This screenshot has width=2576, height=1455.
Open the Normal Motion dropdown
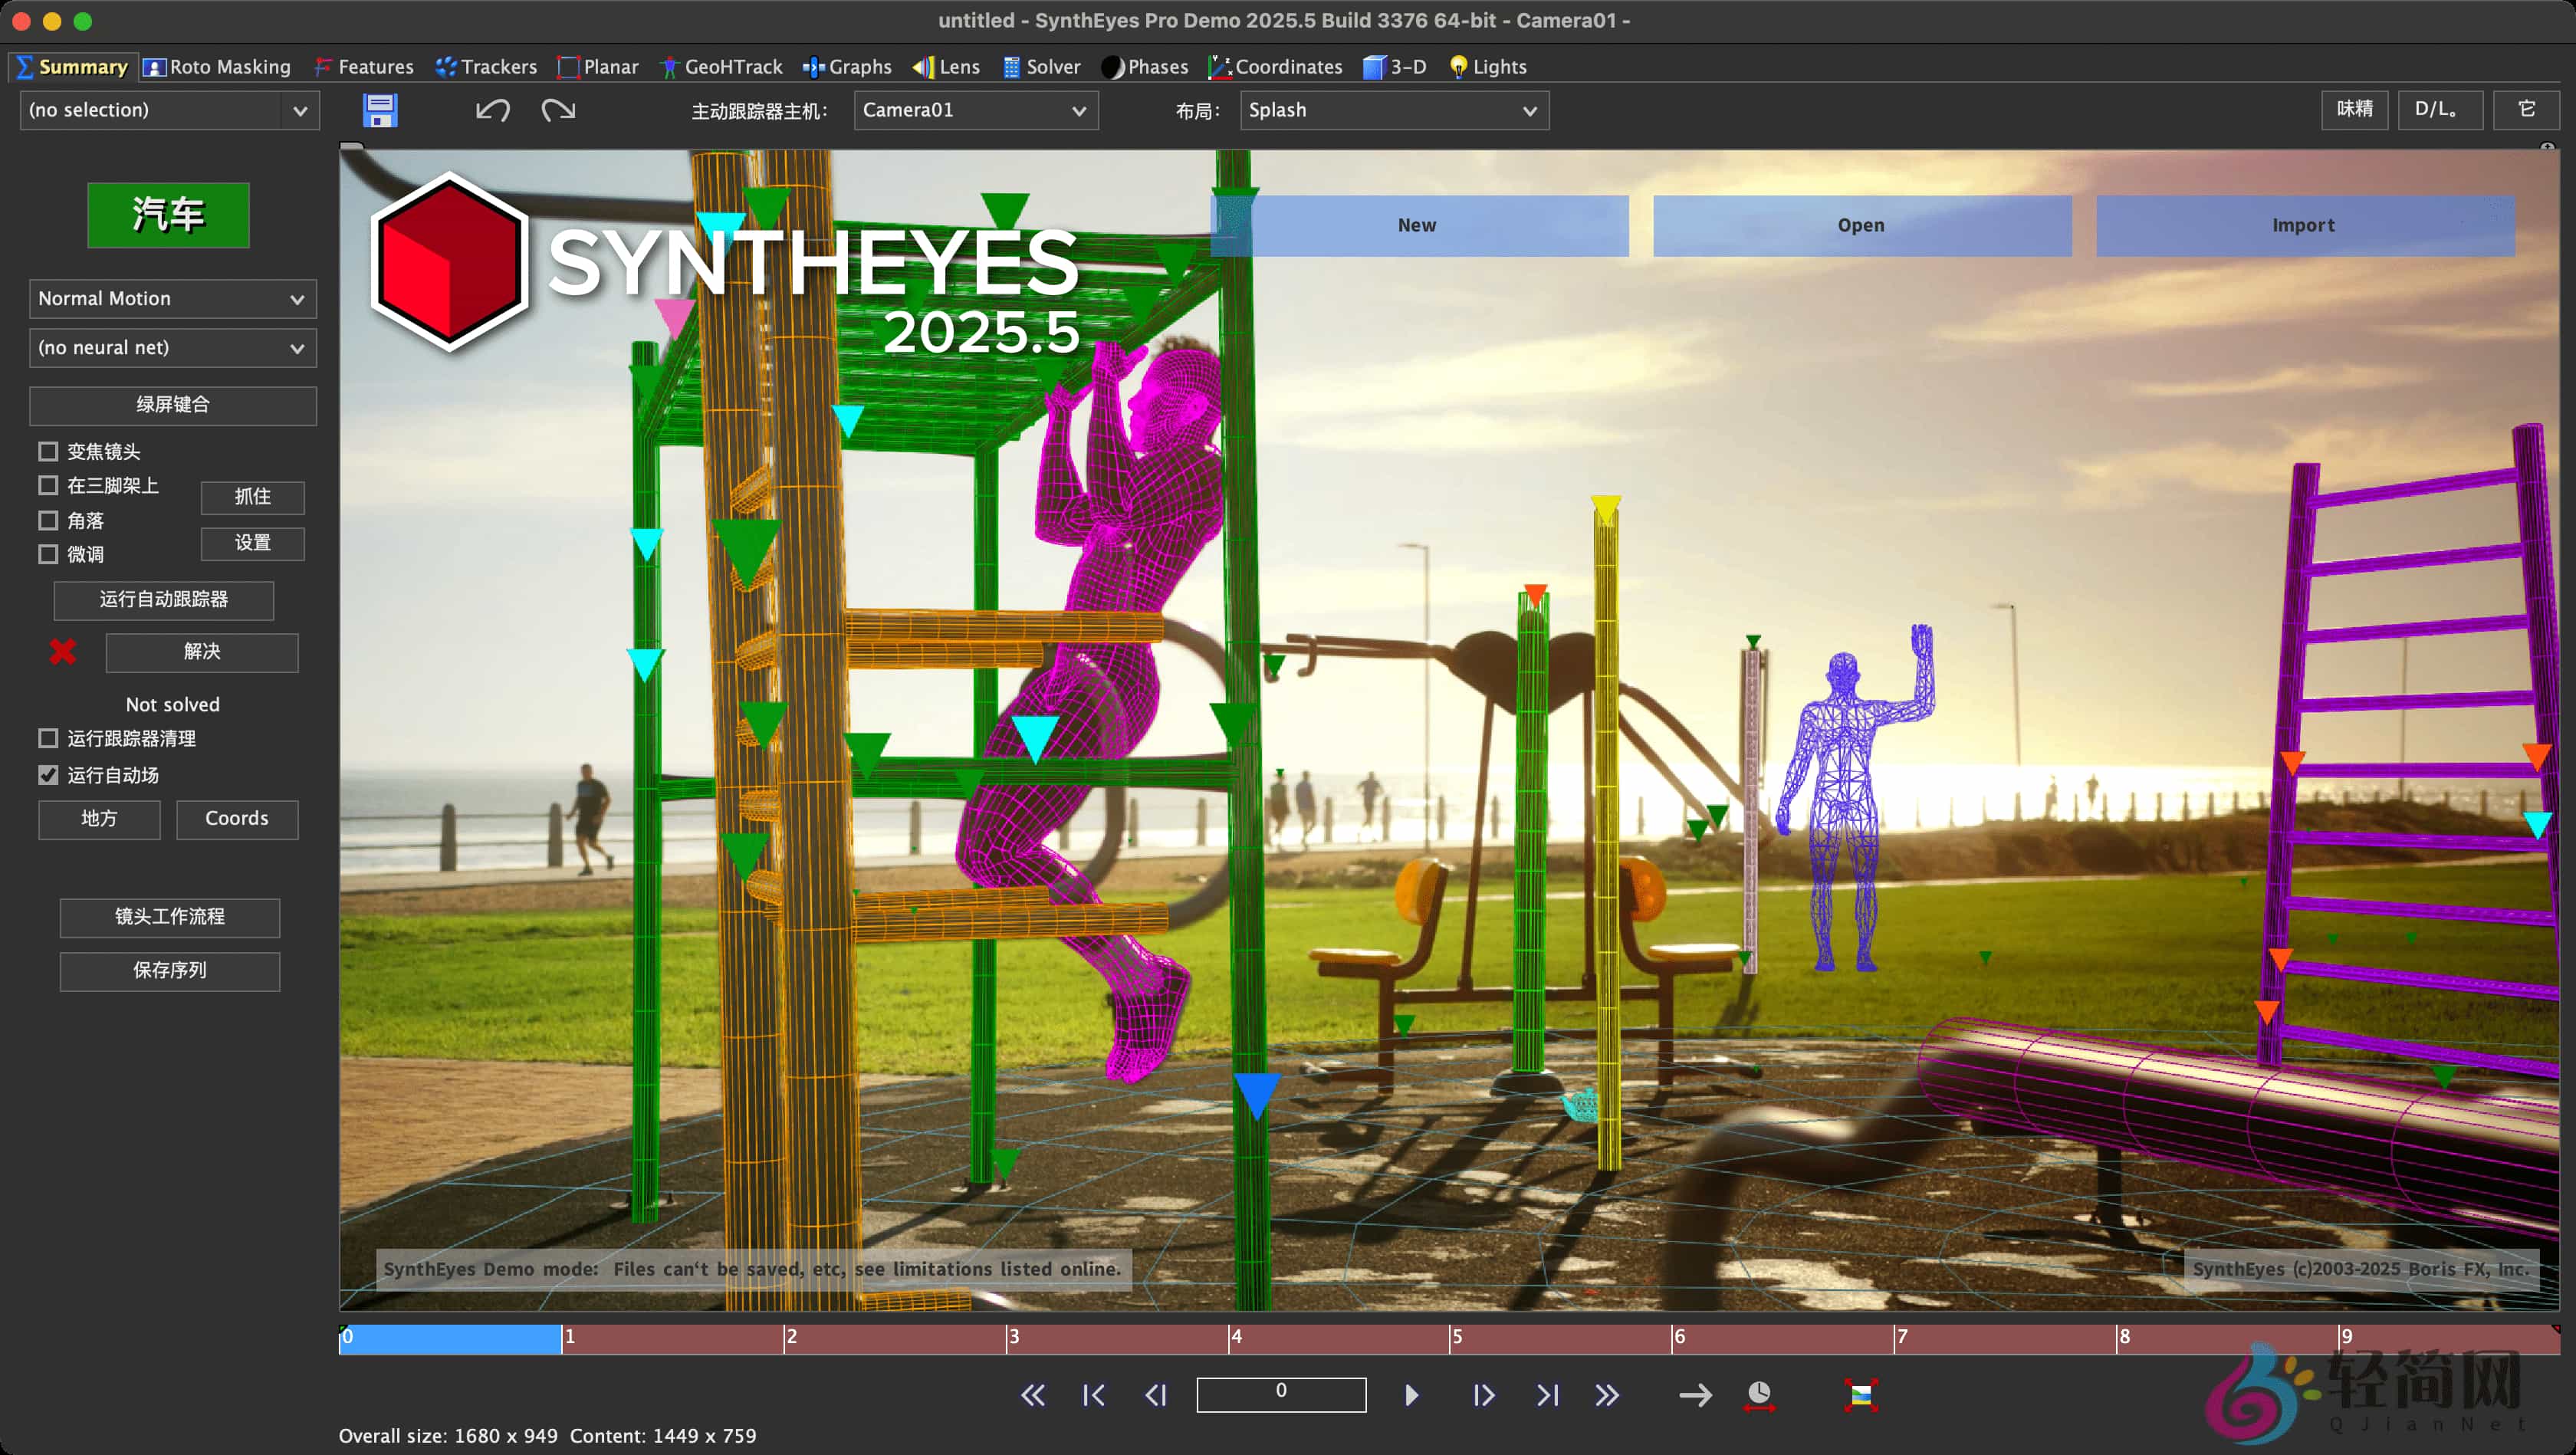(x=172, y=299)
